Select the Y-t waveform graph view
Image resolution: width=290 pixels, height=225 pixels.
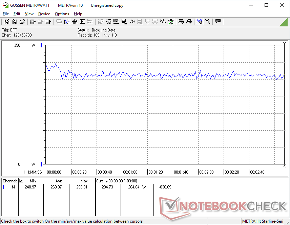point(67,22)
